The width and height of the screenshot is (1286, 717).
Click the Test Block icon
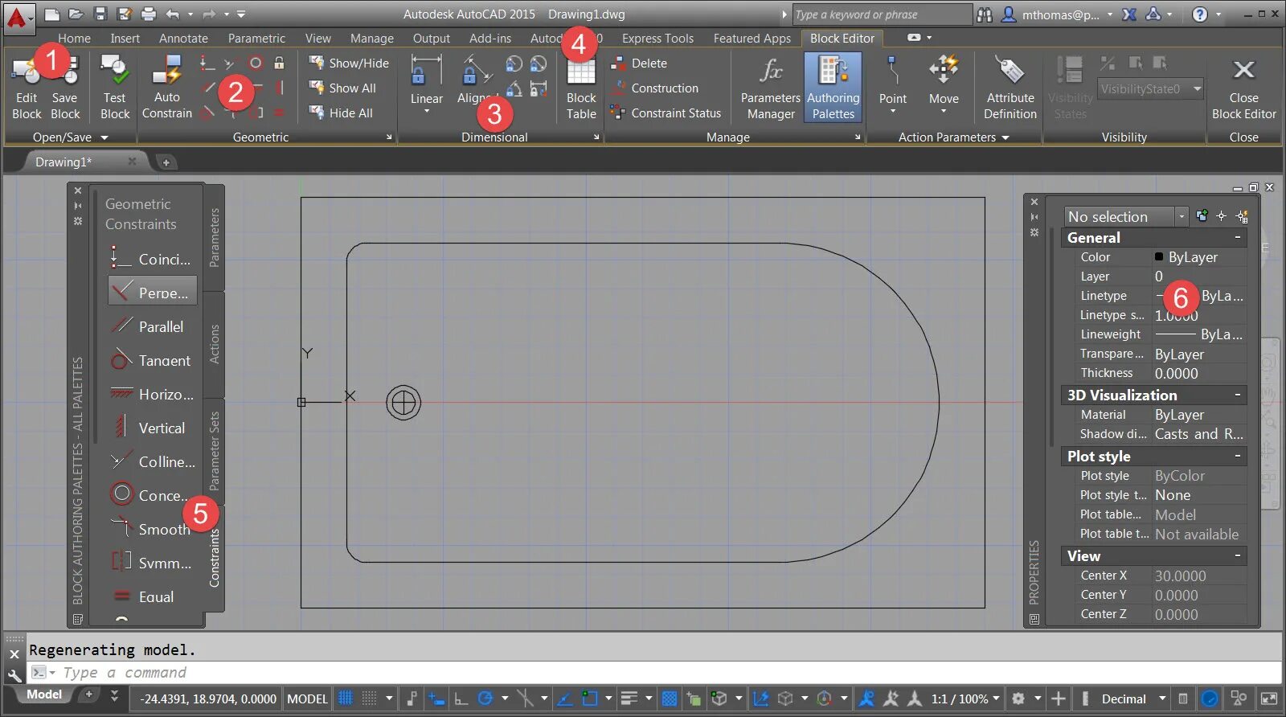114,87
